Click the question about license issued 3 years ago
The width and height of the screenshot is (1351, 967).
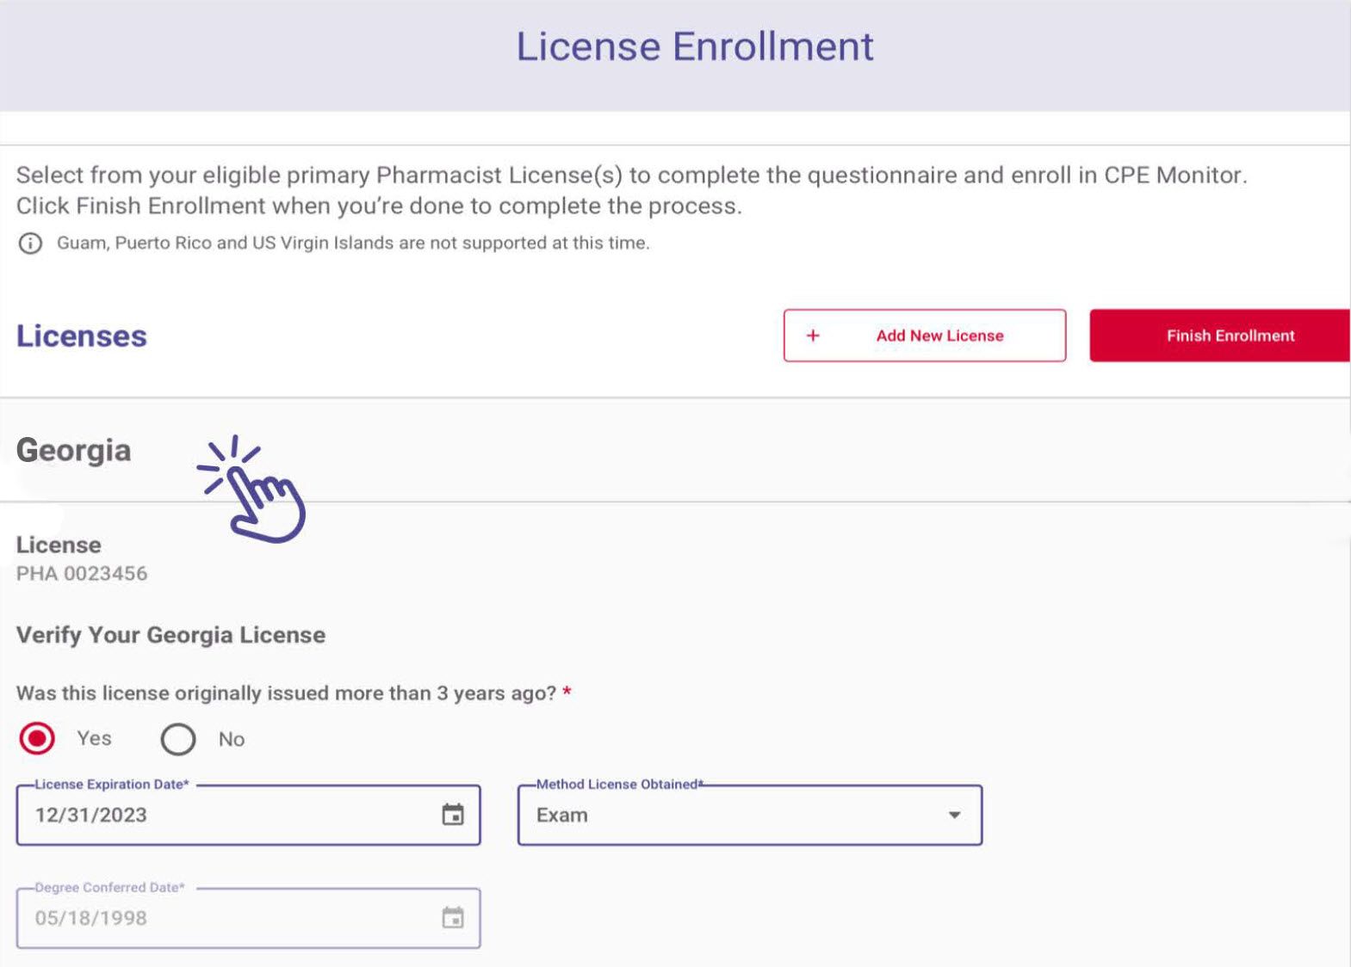pyautogui.click(x=286, y=693)
